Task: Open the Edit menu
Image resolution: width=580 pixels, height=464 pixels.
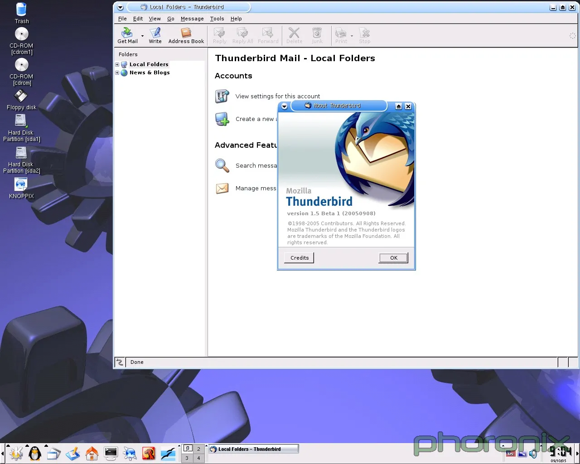Action: 138,19
